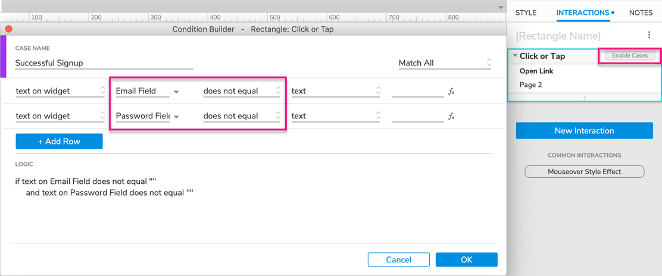This screenshot has width=662, height=276.
Task: Switch to the Style tab
Action: pos(526,12)
